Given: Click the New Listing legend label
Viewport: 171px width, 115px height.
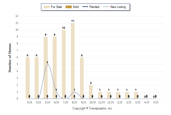Looking at the screenshot, I should [x=118, y=7].
